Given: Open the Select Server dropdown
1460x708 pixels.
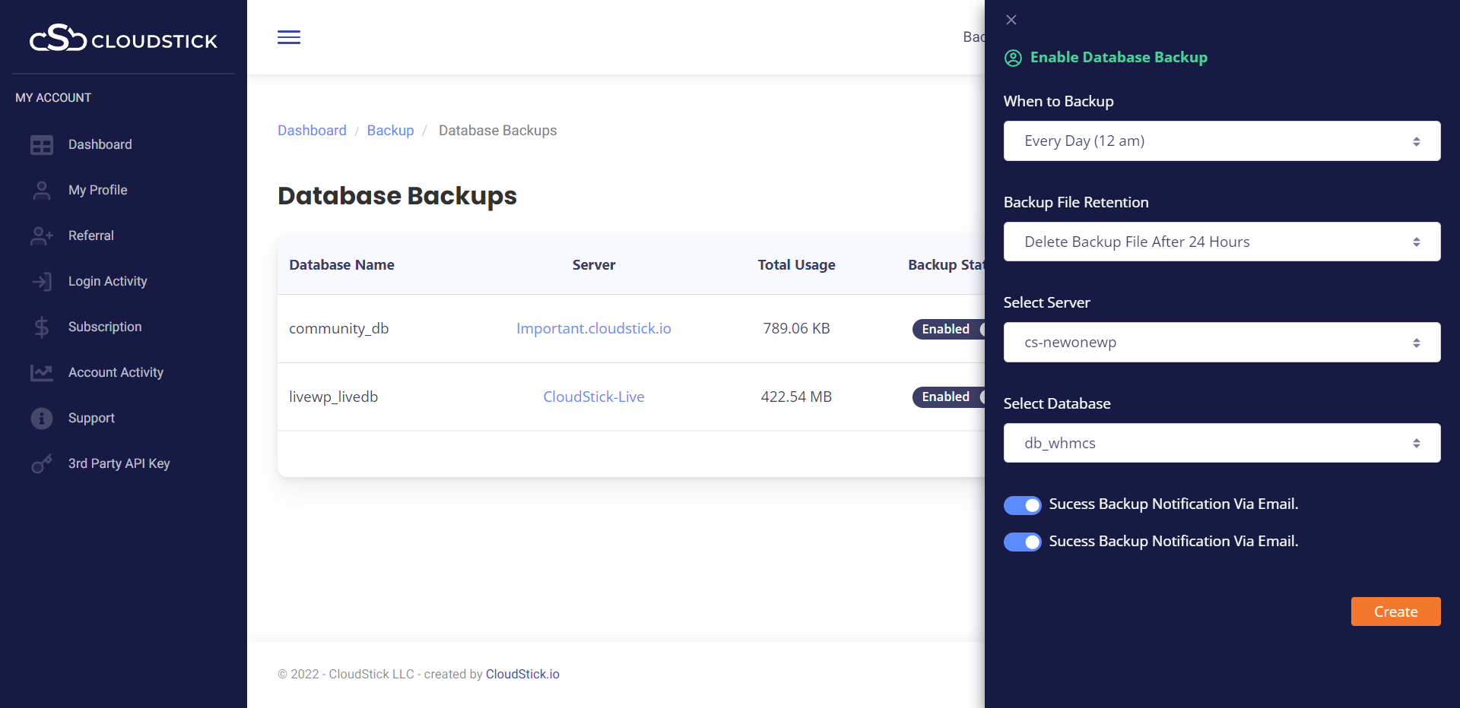Looking at the screenshot, I should [x=1221, y=343].
